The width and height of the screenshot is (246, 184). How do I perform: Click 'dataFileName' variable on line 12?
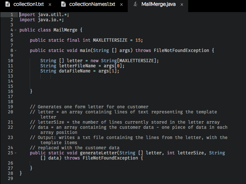(x=75, y=71)
